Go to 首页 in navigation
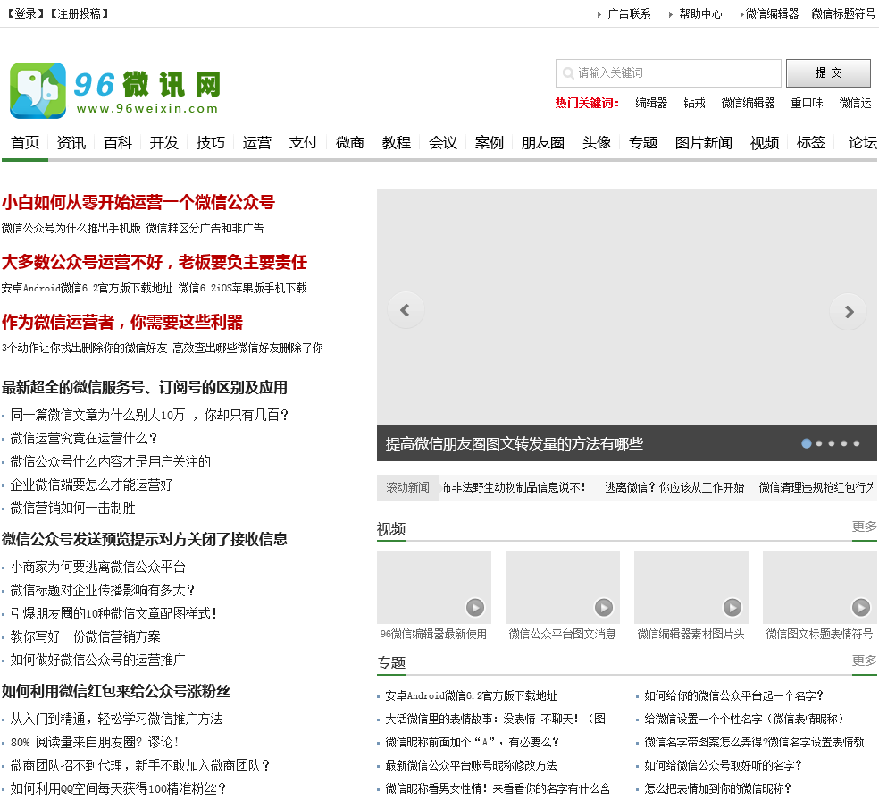The height and width of the screenshot is (800, 879). (x=25, y=143)
